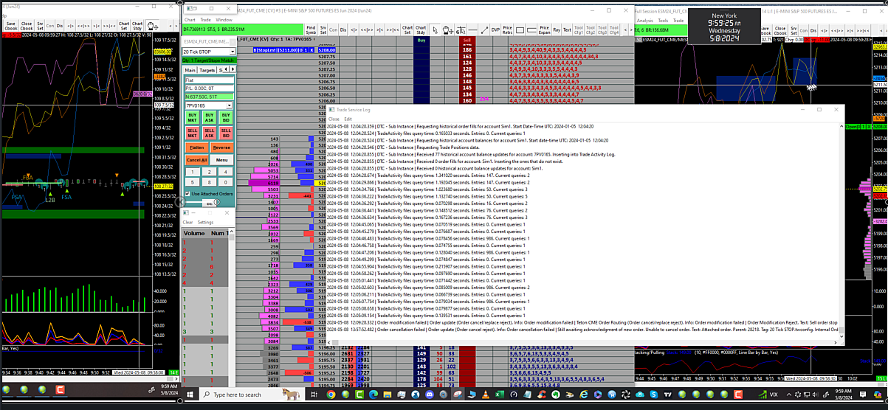Click the Buy column header in DOM

click(421, 41)
